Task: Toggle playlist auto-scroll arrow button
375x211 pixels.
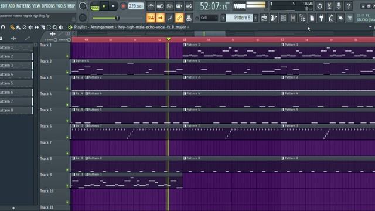Action: point(160,18)
